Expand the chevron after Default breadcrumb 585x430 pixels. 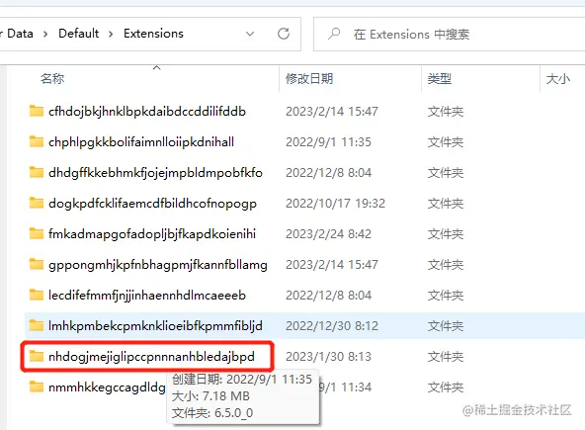coord(111,34)
